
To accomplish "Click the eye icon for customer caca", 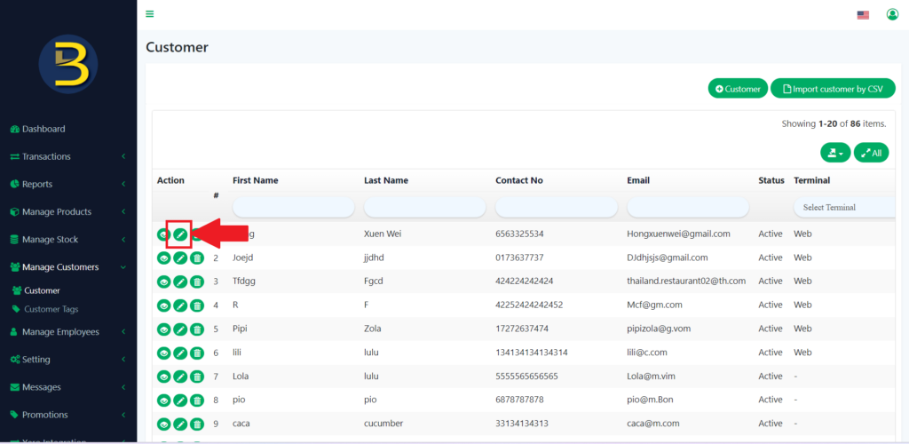I will pos(163,424).
